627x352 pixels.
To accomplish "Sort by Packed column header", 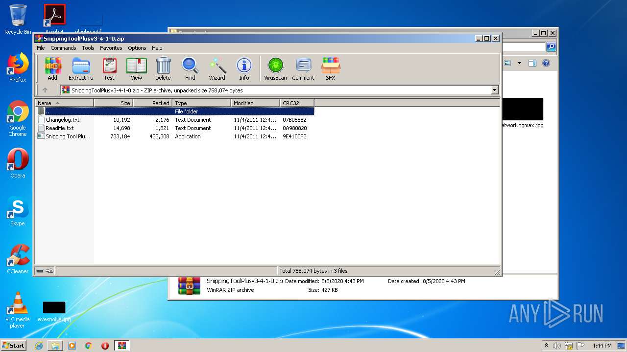I will click(x=152, y=103).
